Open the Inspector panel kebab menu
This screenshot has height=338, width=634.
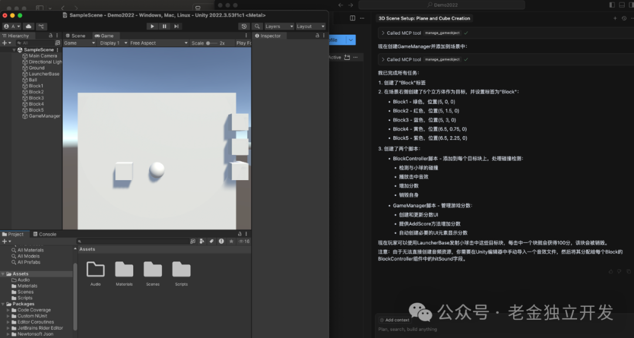[324, 36]
